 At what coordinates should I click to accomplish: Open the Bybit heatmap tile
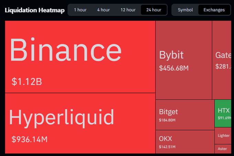click(184, 60)
